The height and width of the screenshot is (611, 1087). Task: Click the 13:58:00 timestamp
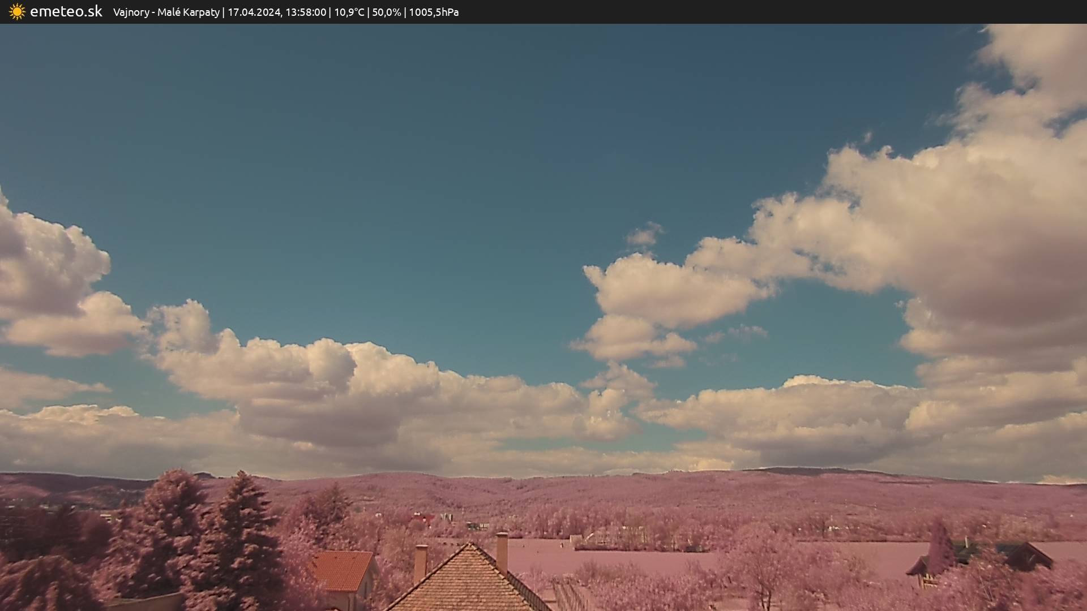305,12
